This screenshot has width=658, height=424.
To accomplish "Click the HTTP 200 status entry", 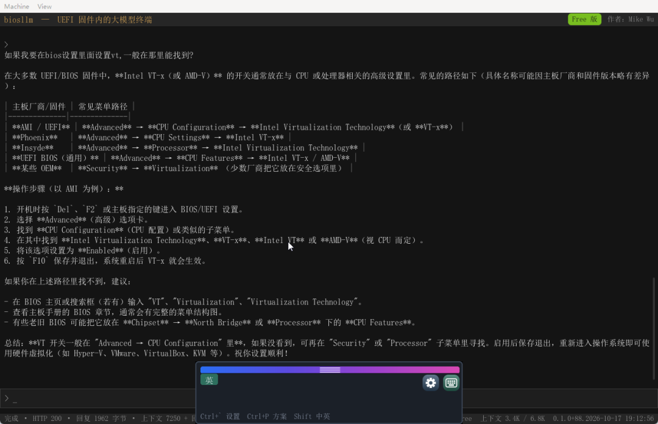I will point(47,419).
